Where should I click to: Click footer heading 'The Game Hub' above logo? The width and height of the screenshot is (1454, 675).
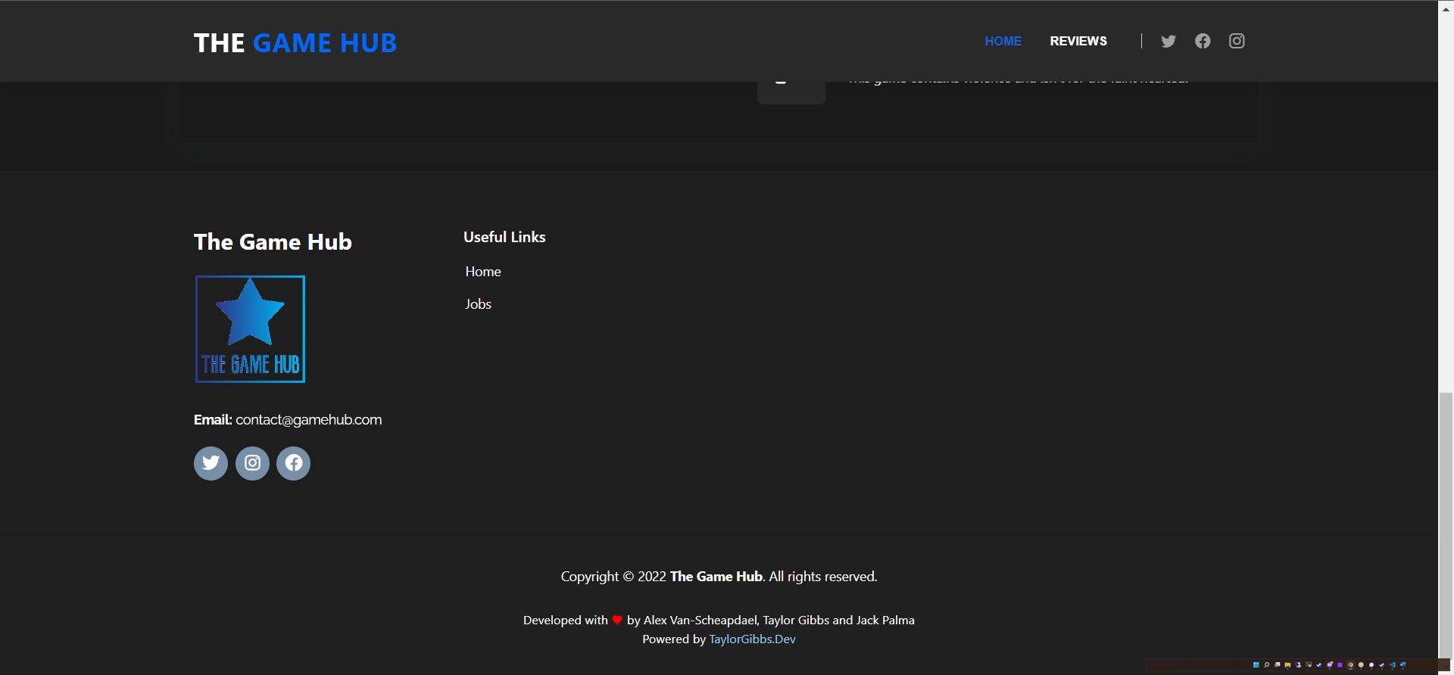pyautogui.click(x=273, y=242)
